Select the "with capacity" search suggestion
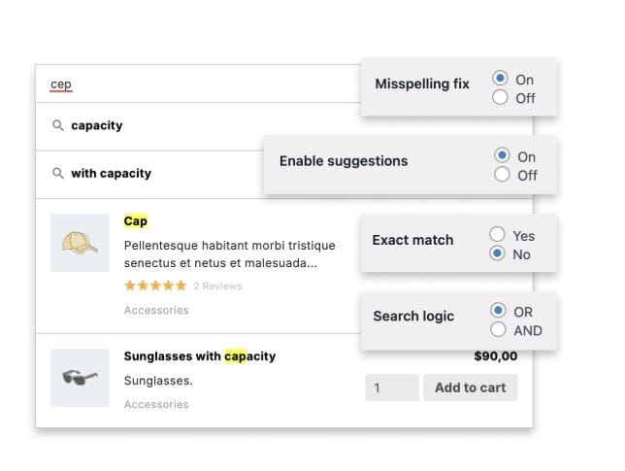This screenshot has height=471, width=625. (112, 174)
